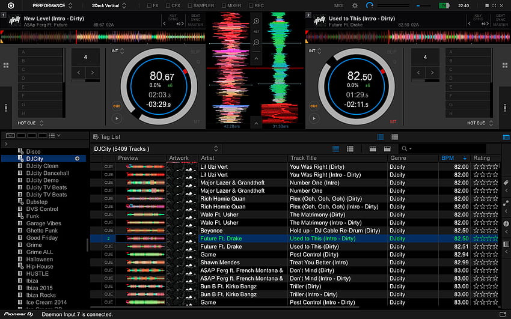This screenshot has height=319, width=511.
Task: Open deck 1 HOT CUE mode selector
Action: (x=30, y=123)
